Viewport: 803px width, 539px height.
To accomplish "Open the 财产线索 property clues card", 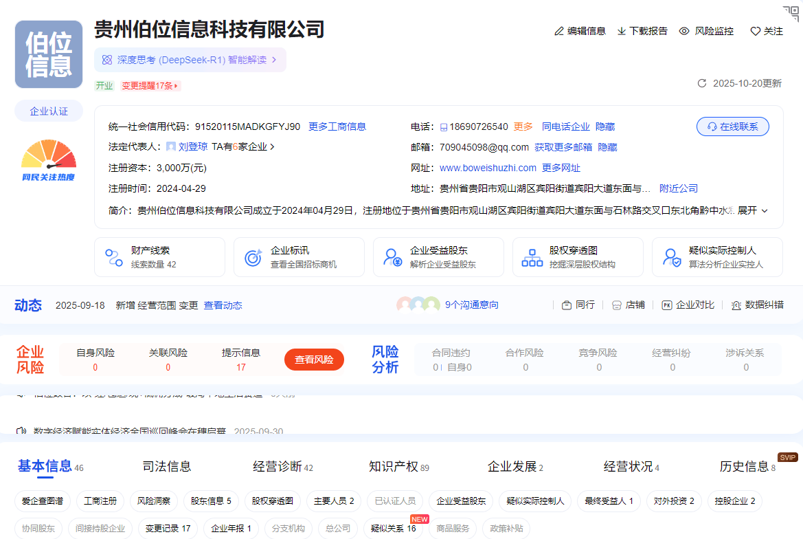I will [x=159, y=257].
